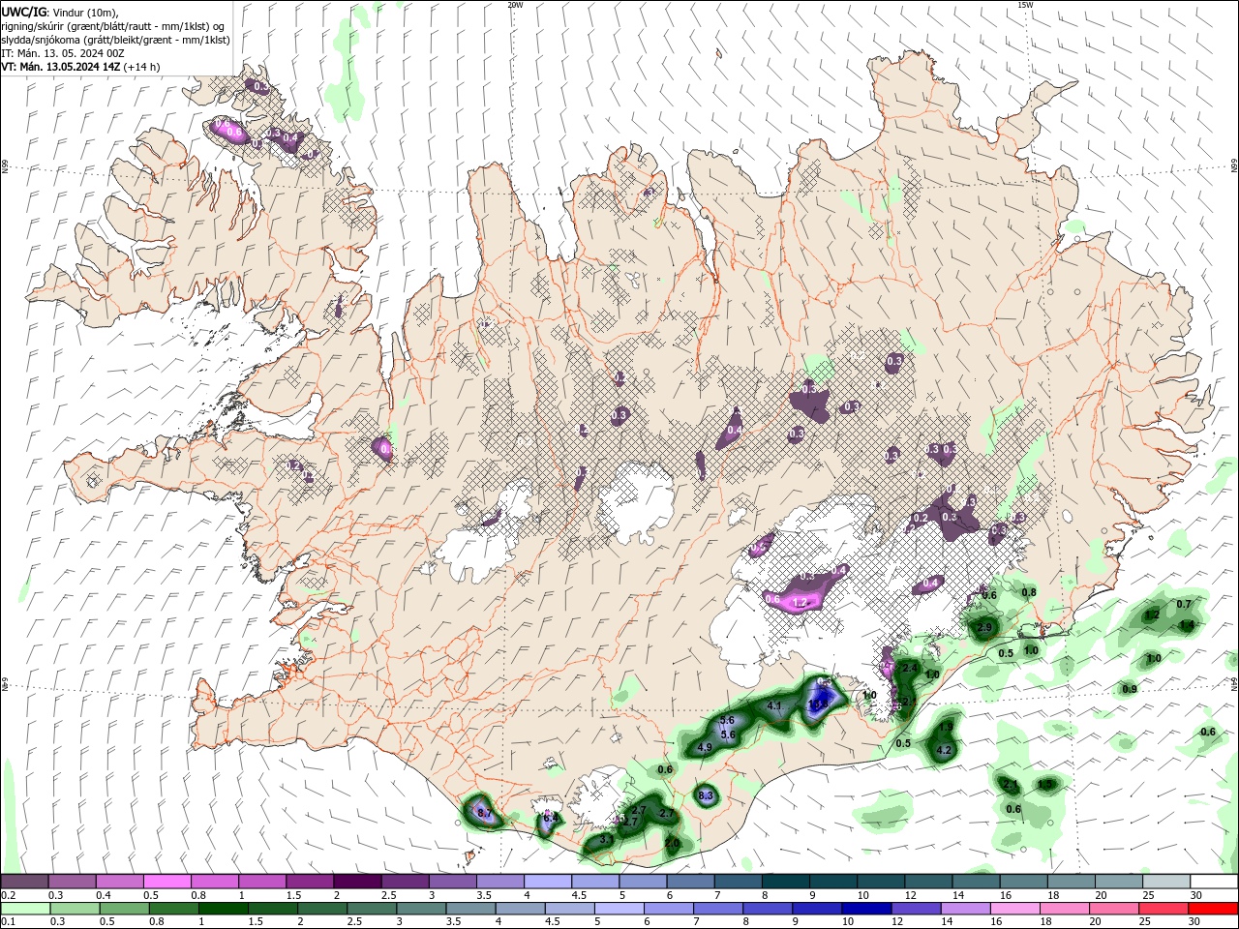Click the white swatch at 30 in the upper scale

click(1214, 882)
